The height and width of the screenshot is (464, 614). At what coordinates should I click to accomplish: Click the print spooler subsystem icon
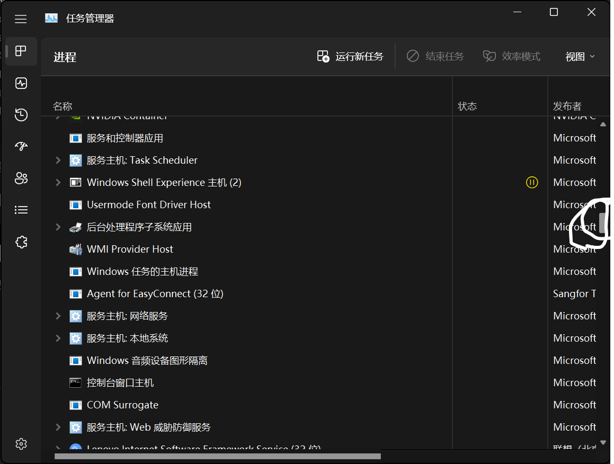coord(76,227)
